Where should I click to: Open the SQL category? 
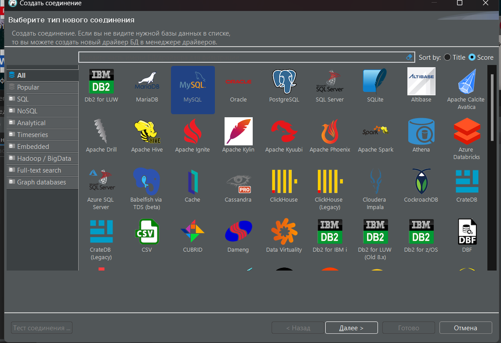[x=43, y=99]
